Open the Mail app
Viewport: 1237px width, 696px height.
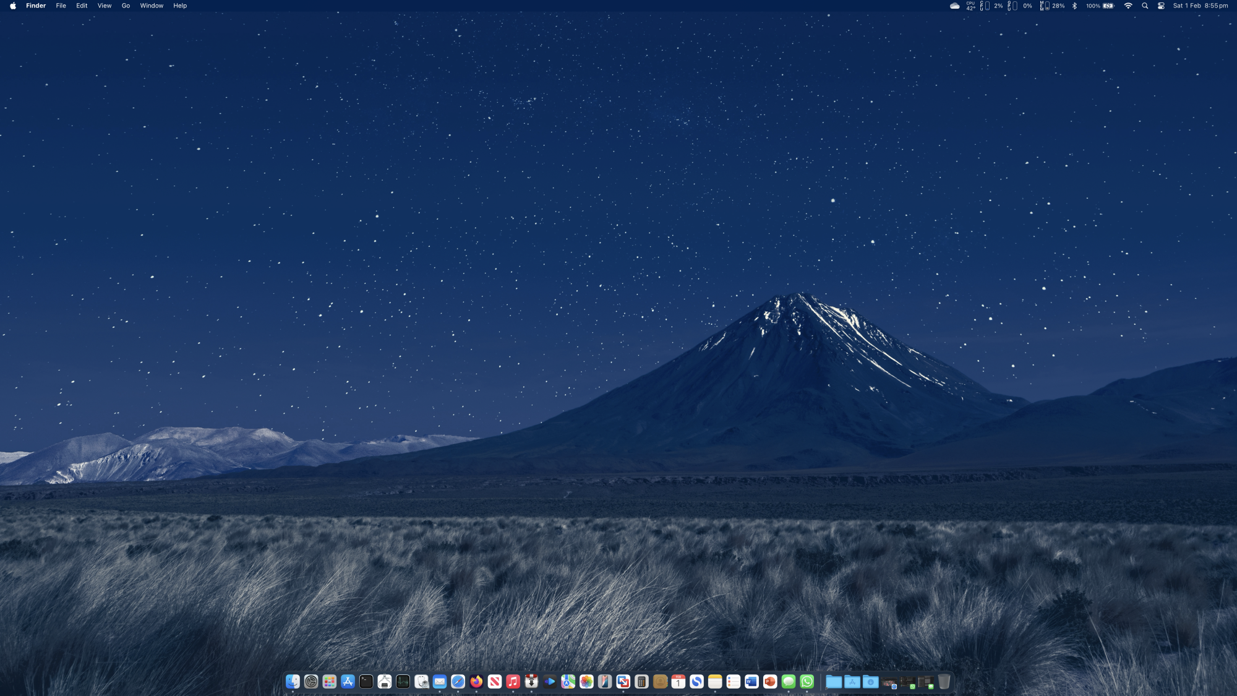pos(440,682)
